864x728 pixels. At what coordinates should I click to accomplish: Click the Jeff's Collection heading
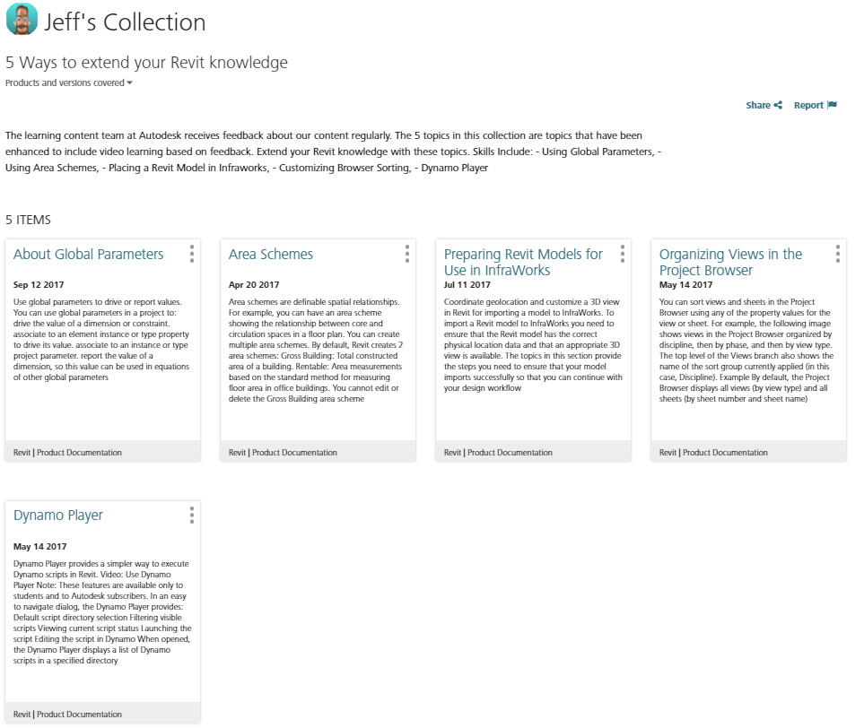point(125,22)
